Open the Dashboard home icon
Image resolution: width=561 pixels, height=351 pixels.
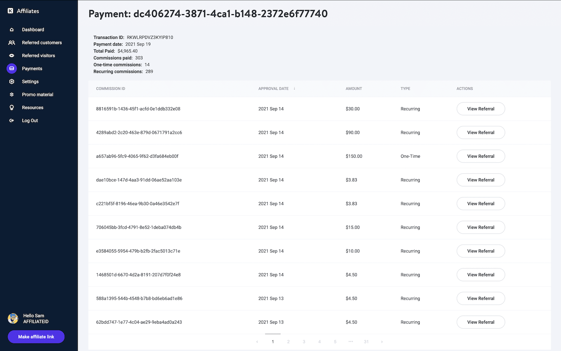pyautogui.click(x=12, y=30)
